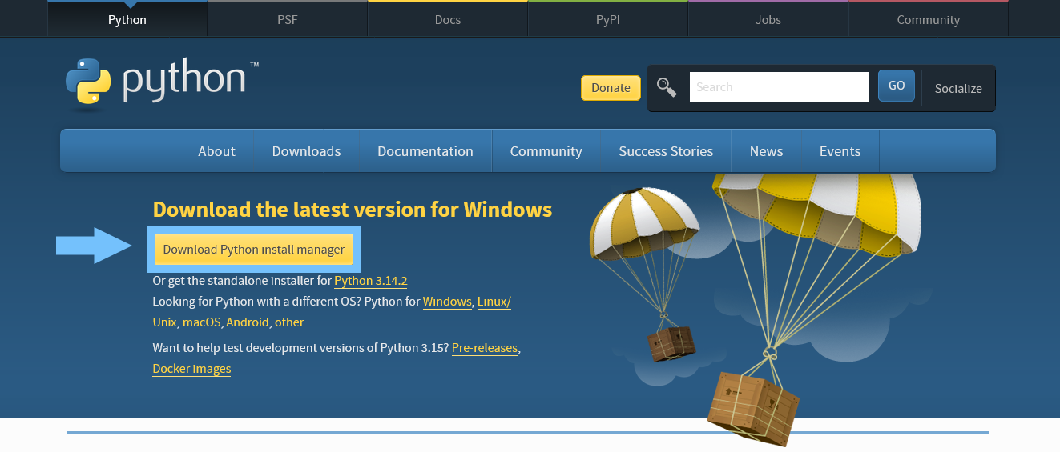Click Download Python install manager button
This screenshot has width=1060, height=452.
click(x=253, y=250)
